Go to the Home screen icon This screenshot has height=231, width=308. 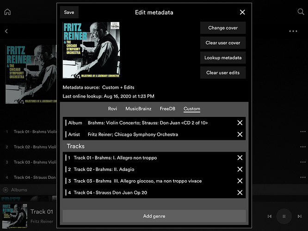point(7,12)
